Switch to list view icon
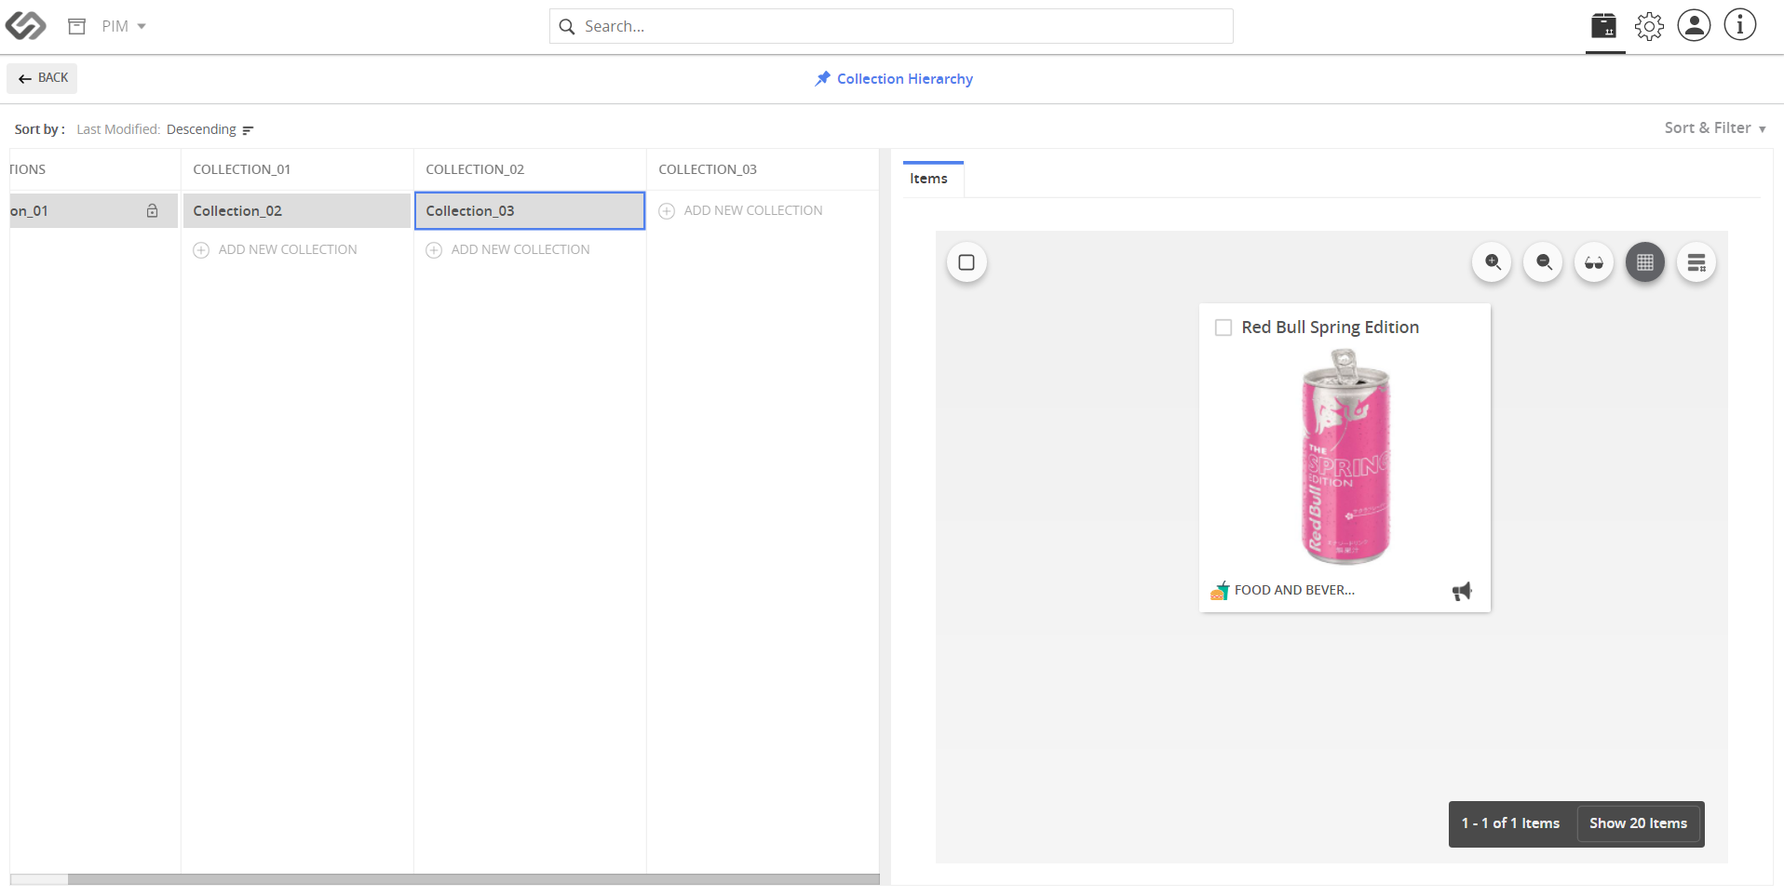 pos(1696,262)
